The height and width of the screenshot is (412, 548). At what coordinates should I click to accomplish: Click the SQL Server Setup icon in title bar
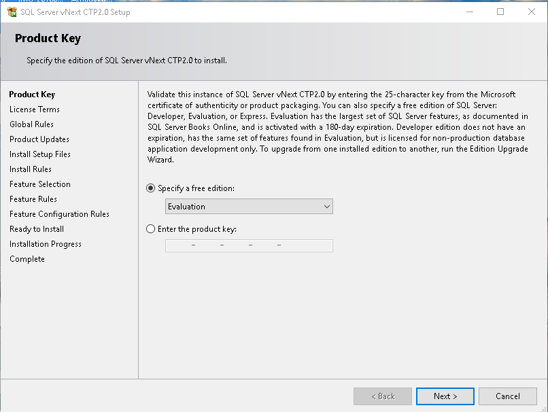tap(11, 12)
